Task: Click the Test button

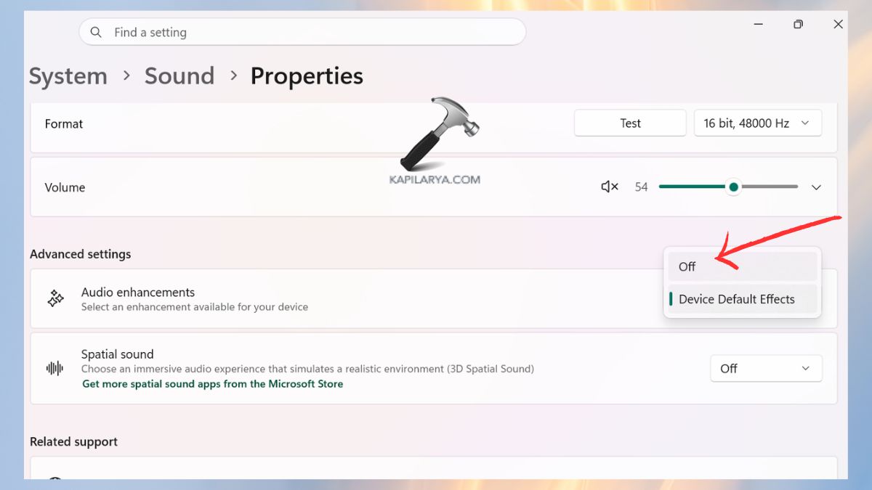Action: (x=630, y=123)
